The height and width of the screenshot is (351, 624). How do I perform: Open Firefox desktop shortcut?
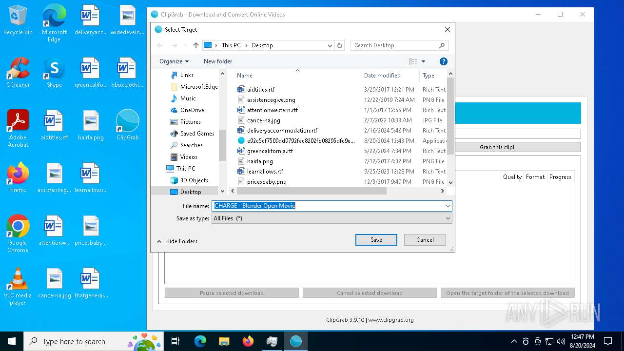tap(18, 178)
